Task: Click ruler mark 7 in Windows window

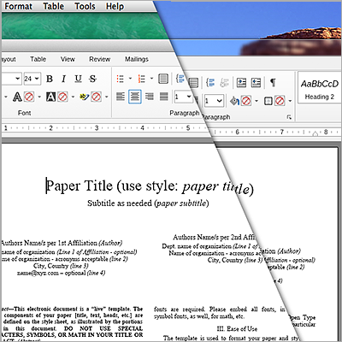Action: tap(281, 132)
